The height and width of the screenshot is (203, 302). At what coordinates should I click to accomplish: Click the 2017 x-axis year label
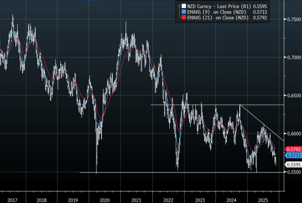12,200
